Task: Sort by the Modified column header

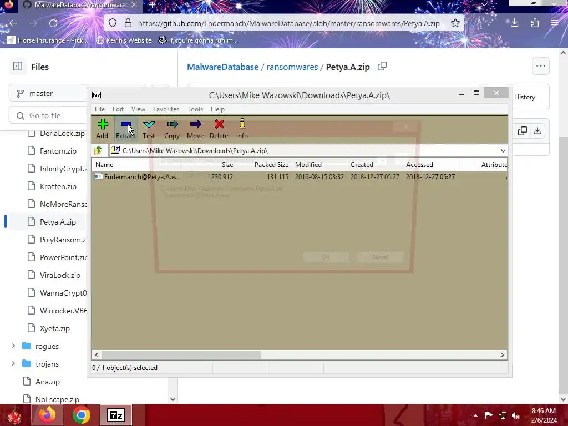Action: (x=308, y=164)
